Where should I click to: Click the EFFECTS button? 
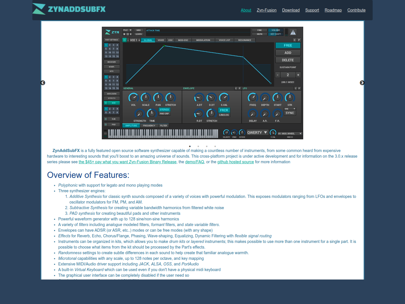[112, 98]
